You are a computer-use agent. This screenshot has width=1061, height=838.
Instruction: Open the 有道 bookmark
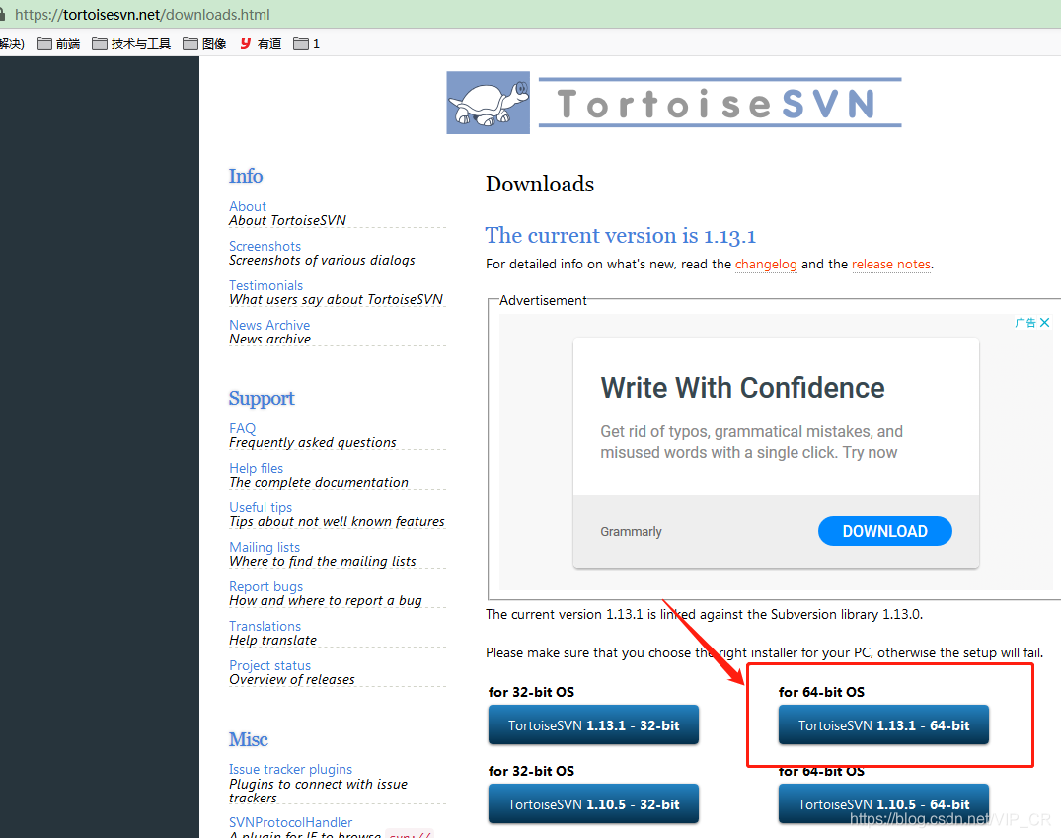[x=261, y=44]
